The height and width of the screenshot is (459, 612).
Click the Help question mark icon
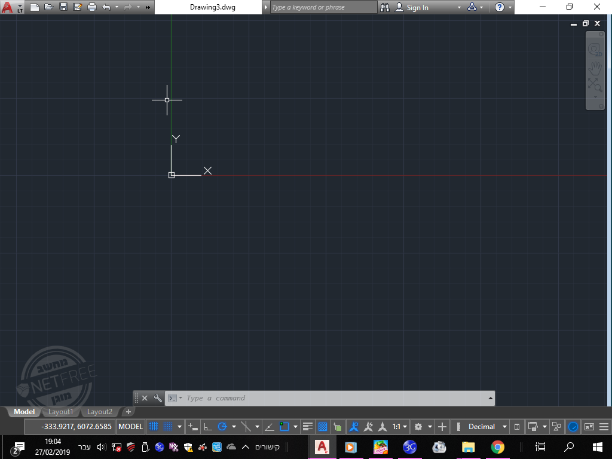pos(500,7)
